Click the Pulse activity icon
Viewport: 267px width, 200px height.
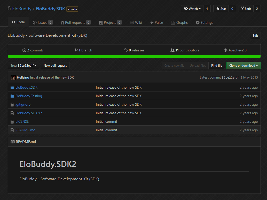152,23
